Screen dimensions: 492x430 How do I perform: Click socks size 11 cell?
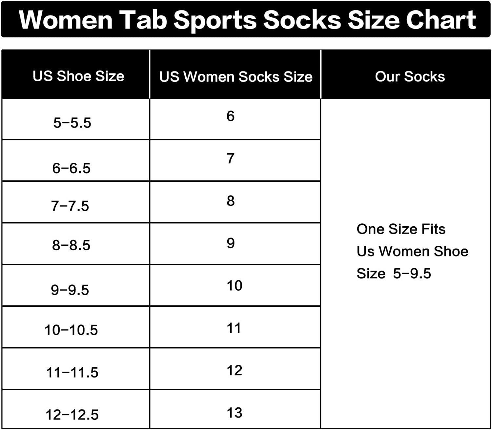234,328
